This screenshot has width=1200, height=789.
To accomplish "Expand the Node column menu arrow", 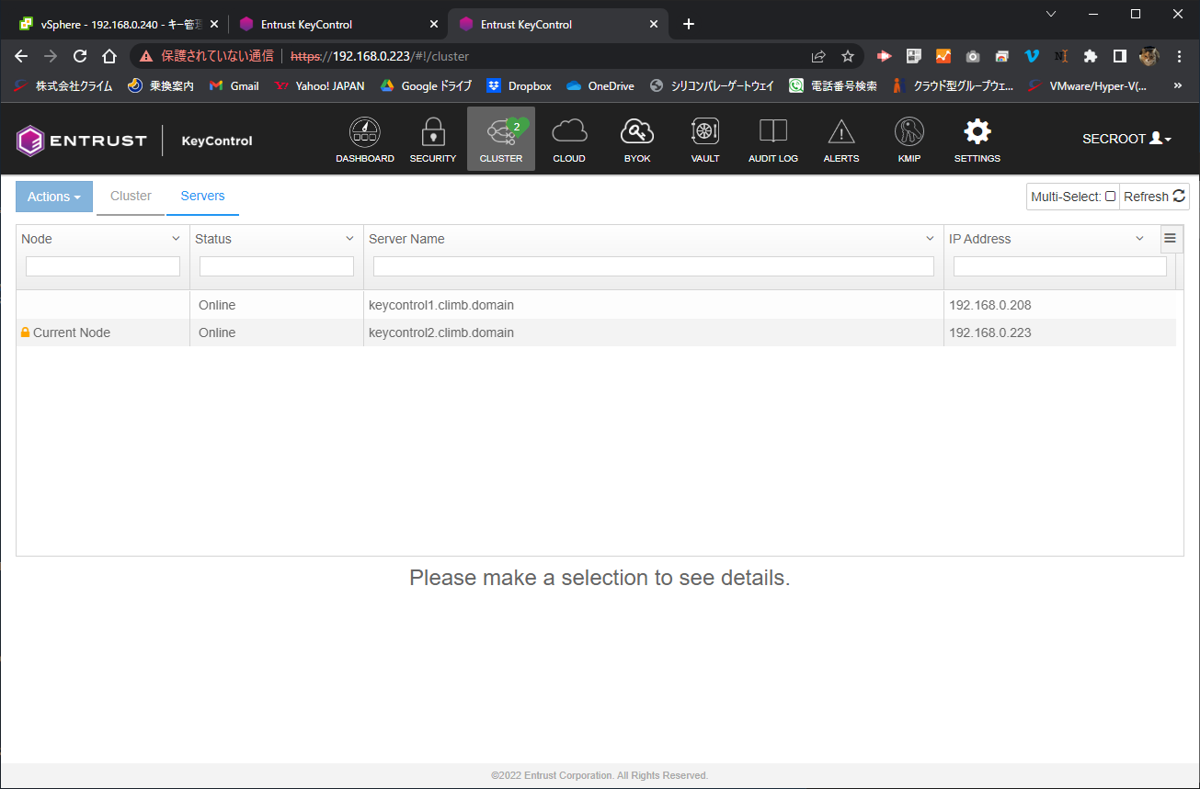I will (177, 239).
